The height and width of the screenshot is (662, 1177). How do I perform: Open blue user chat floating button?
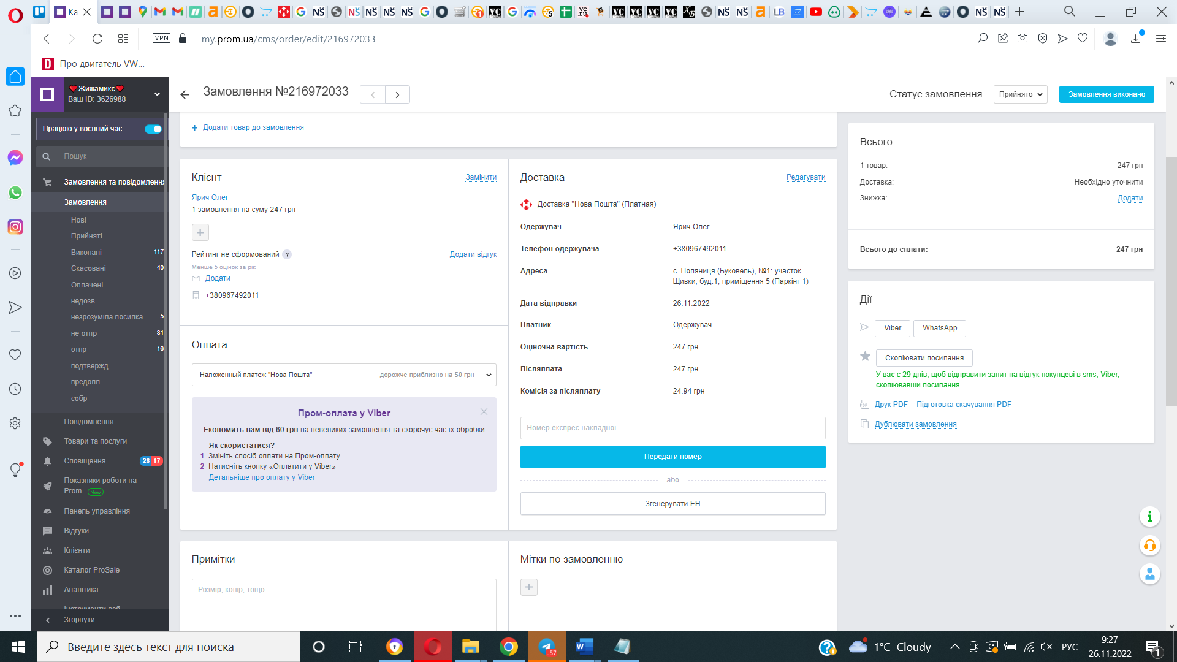pos(1150,574)
